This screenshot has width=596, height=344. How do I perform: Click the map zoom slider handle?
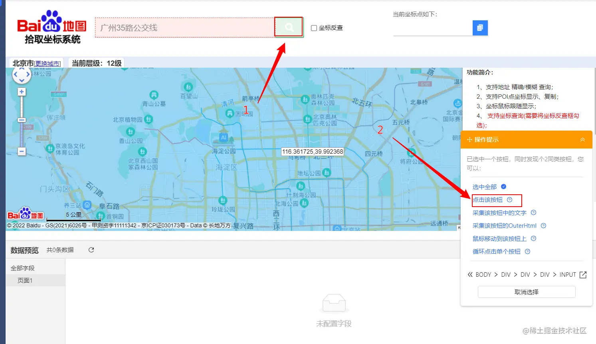click(x=22, y=120)
